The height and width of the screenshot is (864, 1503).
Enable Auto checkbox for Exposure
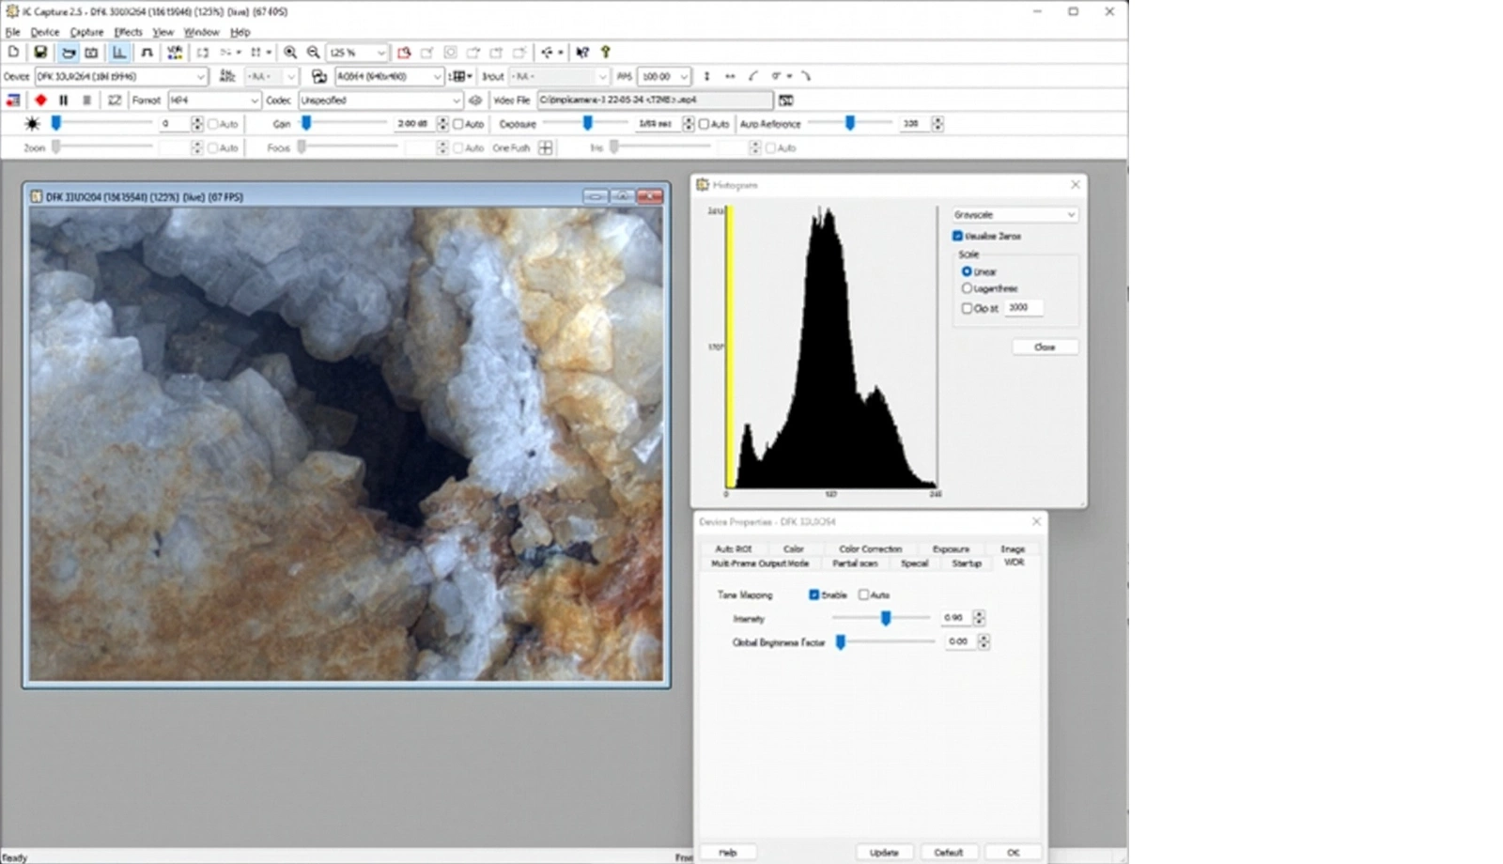(x=704, y=124)
